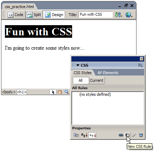Toggle the Current selection mode
Viewport: 154px width, 151px height.
[x=97, y=80]
